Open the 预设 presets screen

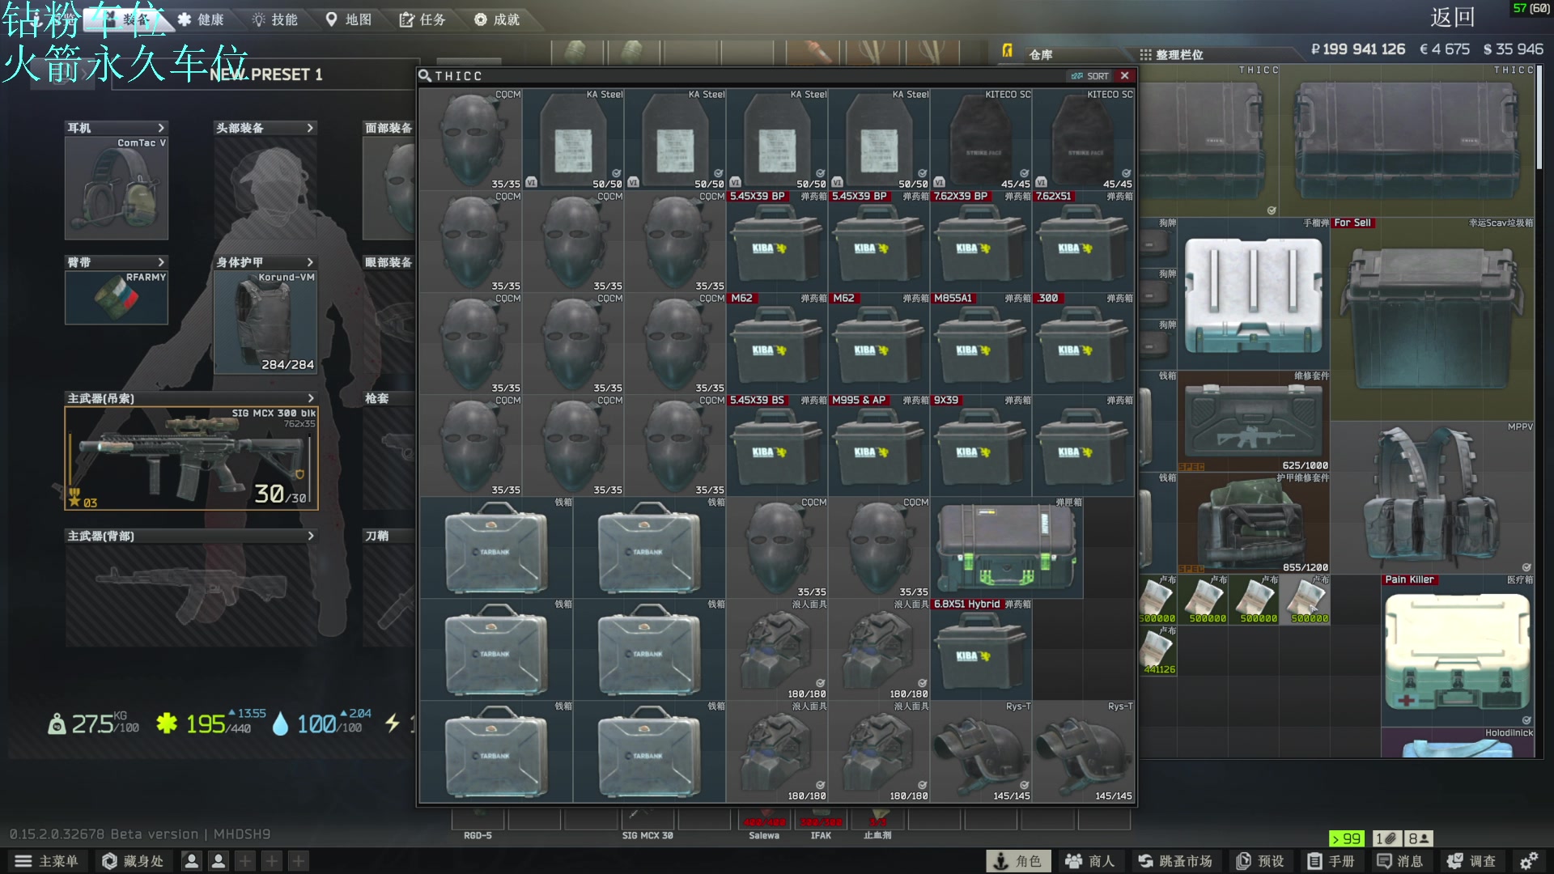click(x=1261, y=861)
